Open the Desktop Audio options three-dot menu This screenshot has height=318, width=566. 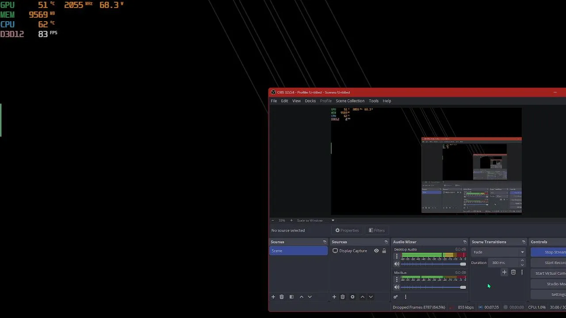(x=397, y=256)
